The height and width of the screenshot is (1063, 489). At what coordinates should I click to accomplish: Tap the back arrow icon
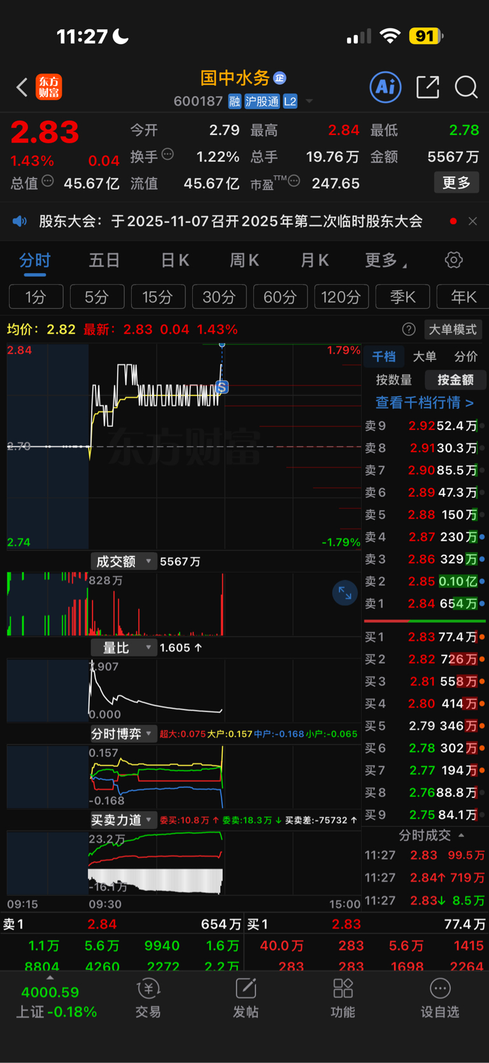22,87
